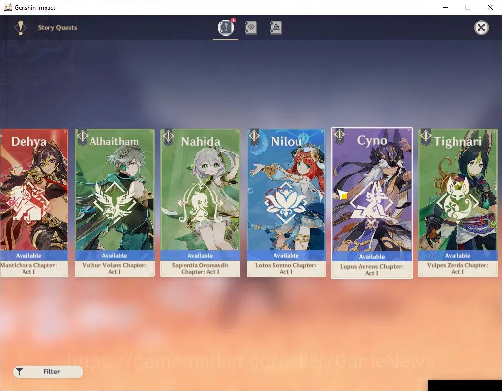Click 'Vulpes Zerda Chapter: Act I' text
502x391 pixels.
click(457, 268)
